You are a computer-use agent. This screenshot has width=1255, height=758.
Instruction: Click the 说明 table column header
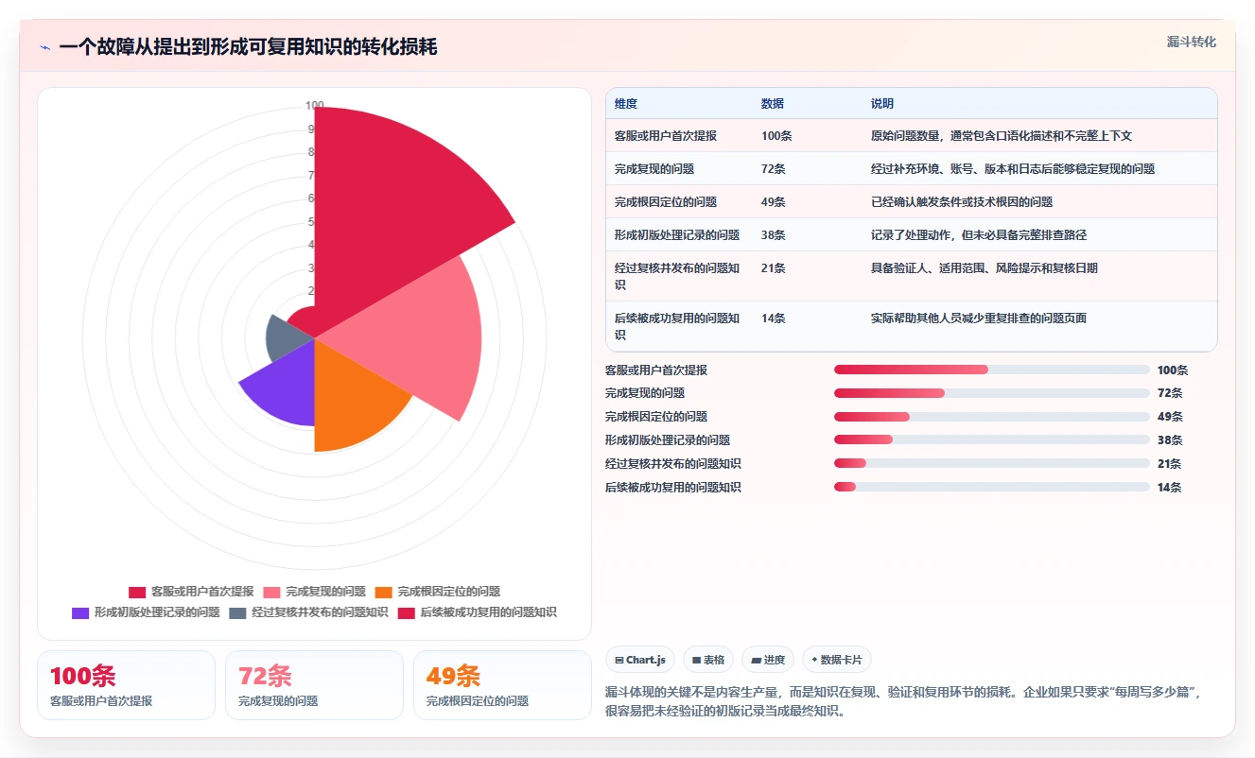point(882,104)
